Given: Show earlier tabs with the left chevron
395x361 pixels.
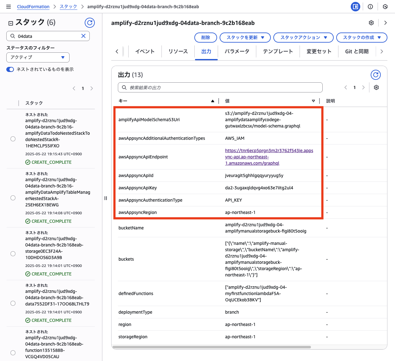Looking at the screenshot, I should 117,51.
